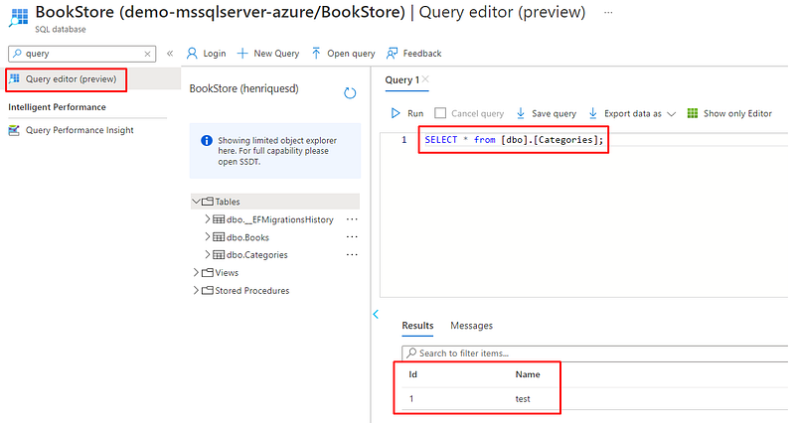795x423 pixels.
Task: Click the green grid icon of Show only Editor
Action: coord(693,113)
